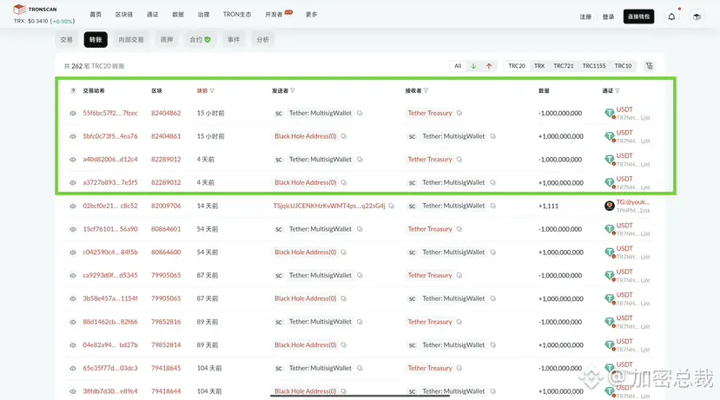This screenshot has height=400, width=720.
Task: Expand the 数据 navigation menu
Action: click(178, 15)
